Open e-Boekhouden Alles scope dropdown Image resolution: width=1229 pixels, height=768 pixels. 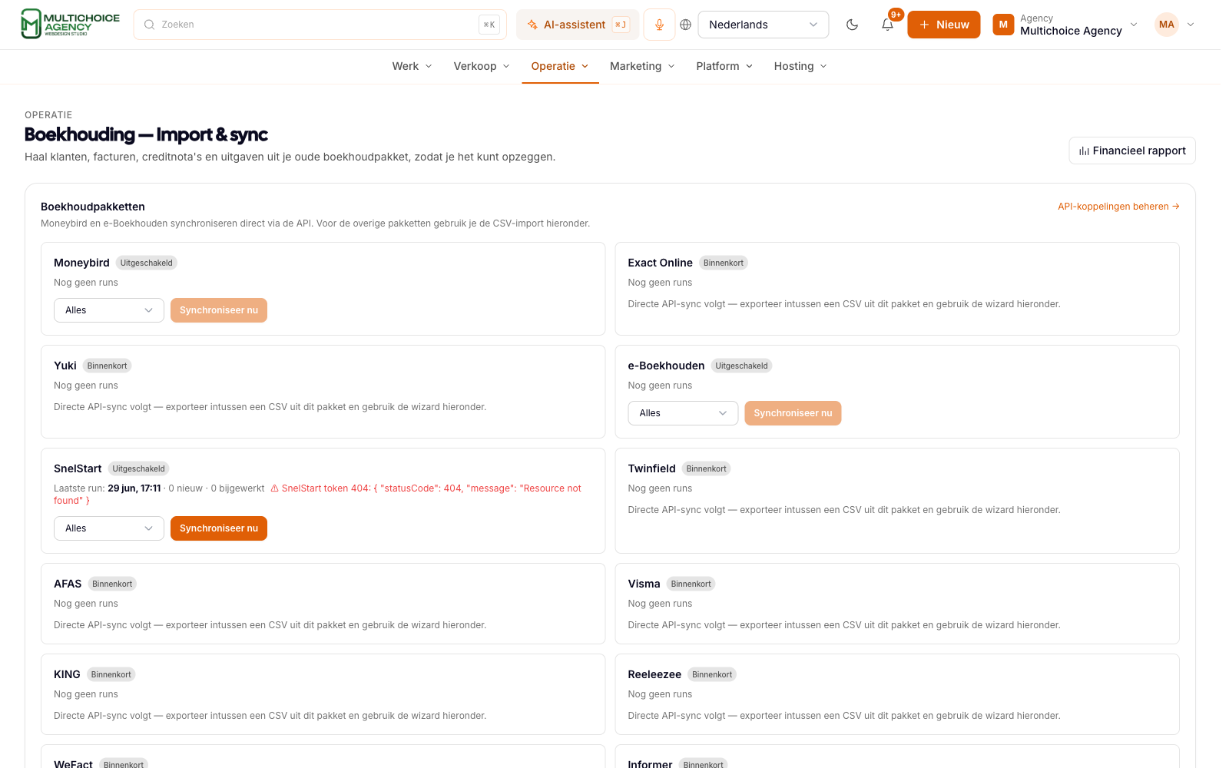pos(683,413)
